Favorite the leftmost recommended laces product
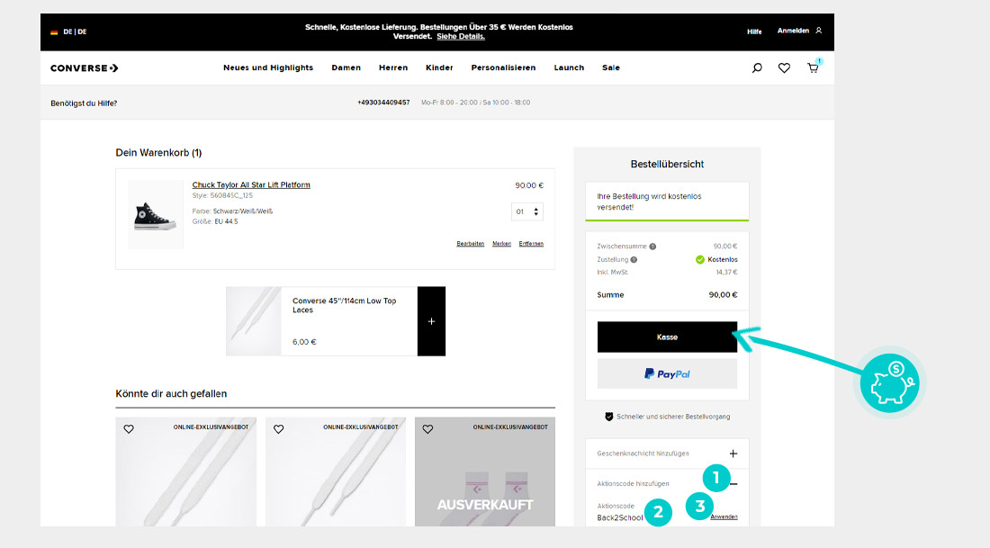 pyautogui.click(x=129, y=429)
